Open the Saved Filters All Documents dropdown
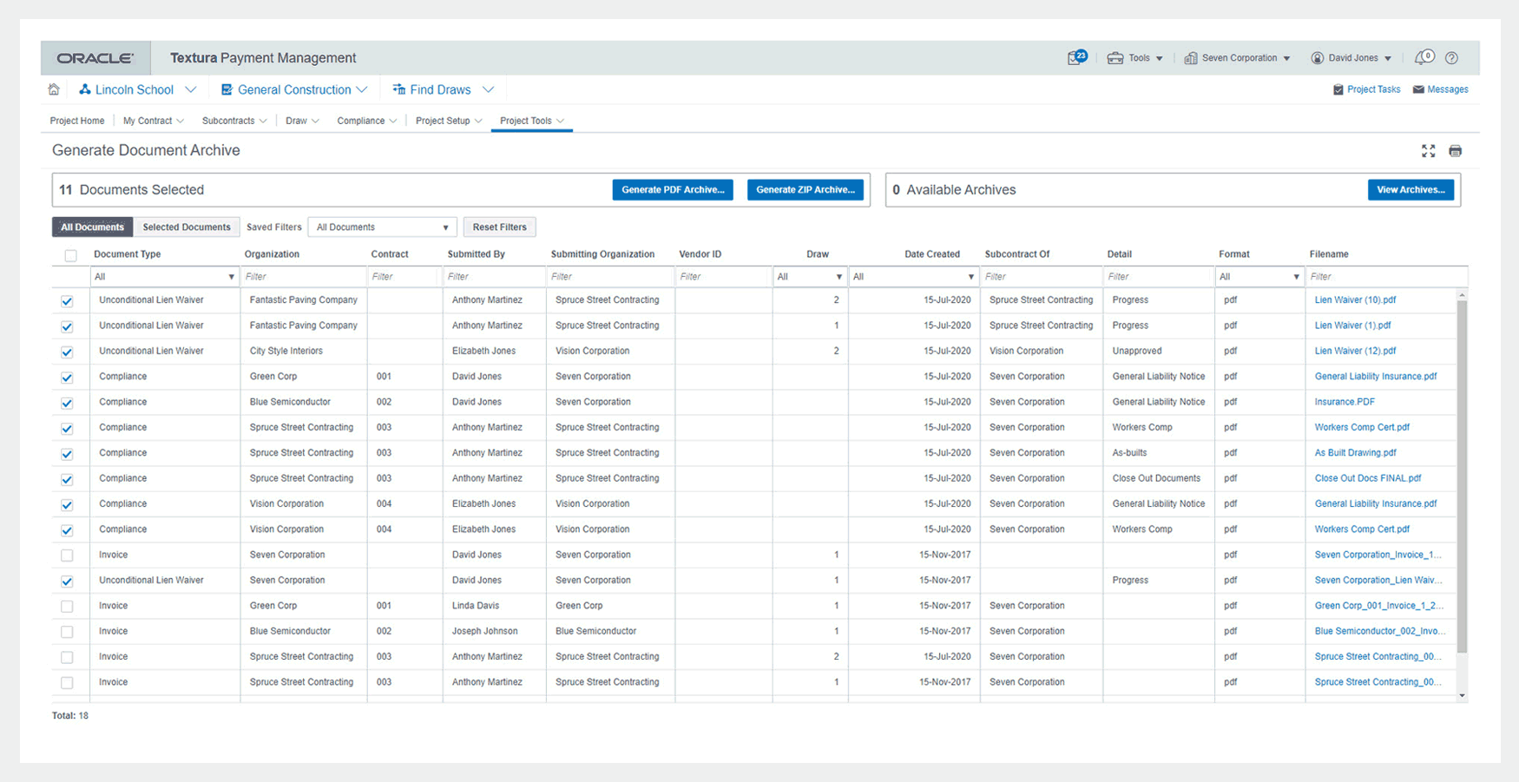Image resolution: width=1519 pixels, height=782 pixels. [382, 227]
